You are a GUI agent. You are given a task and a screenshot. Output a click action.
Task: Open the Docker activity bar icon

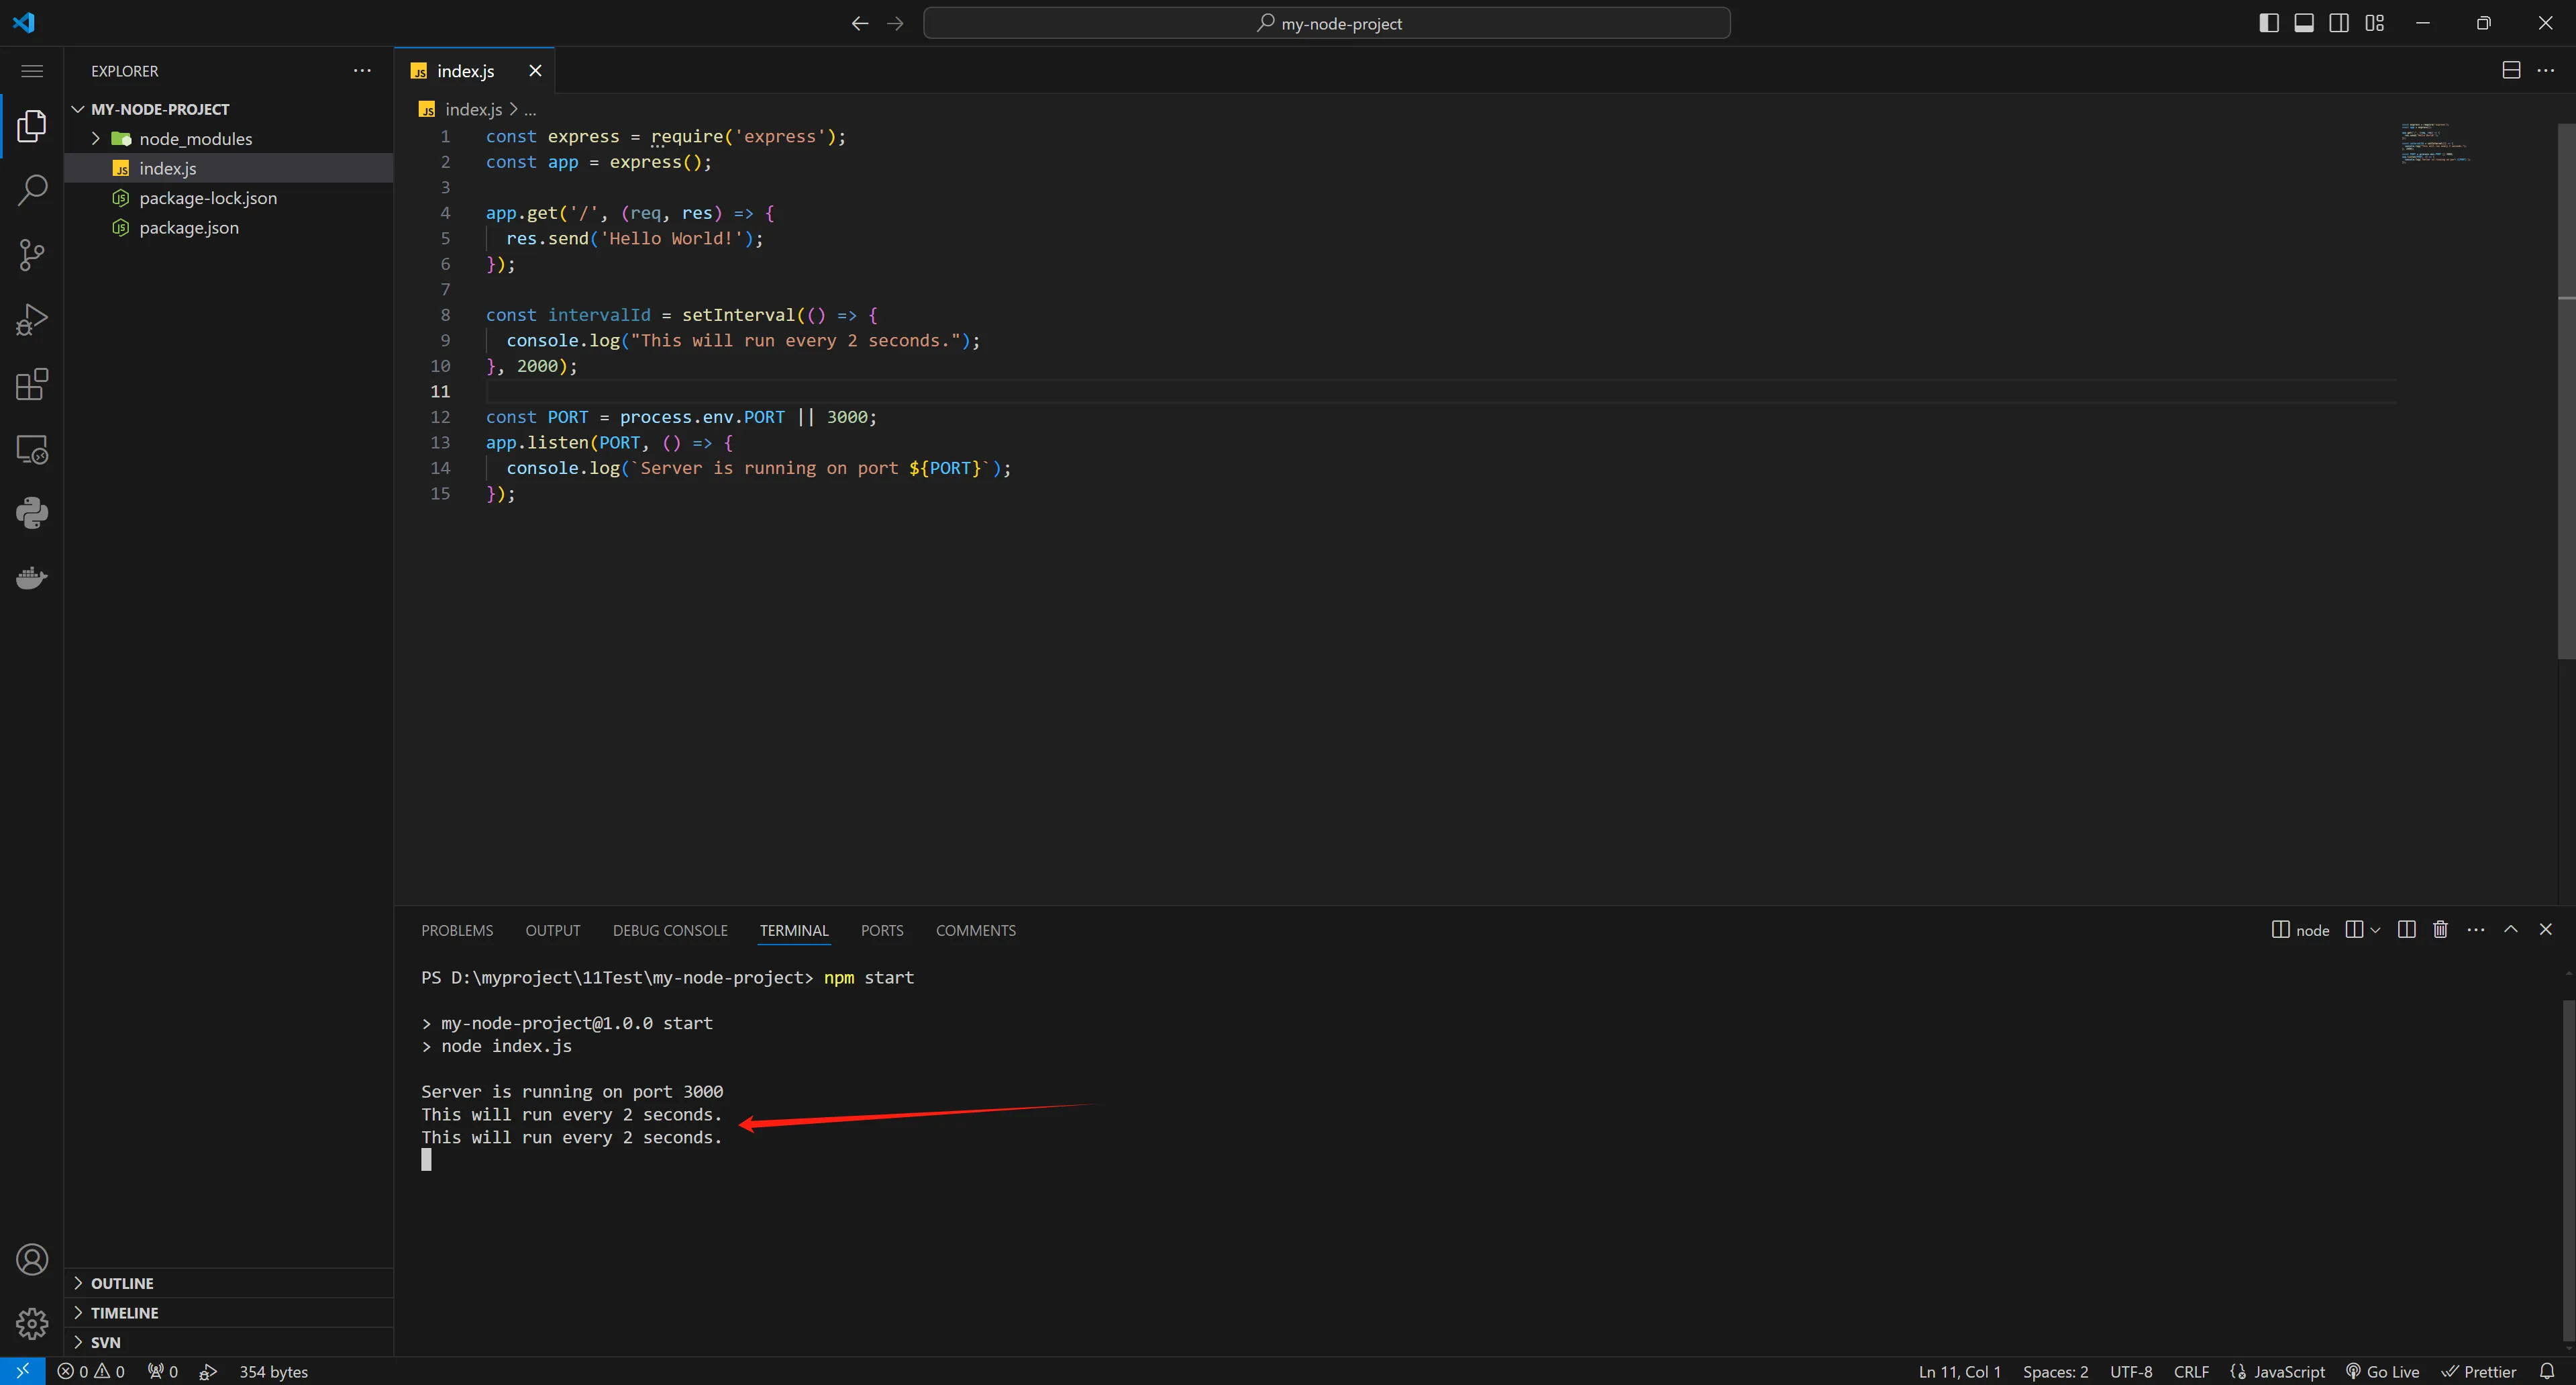[32, 577]
